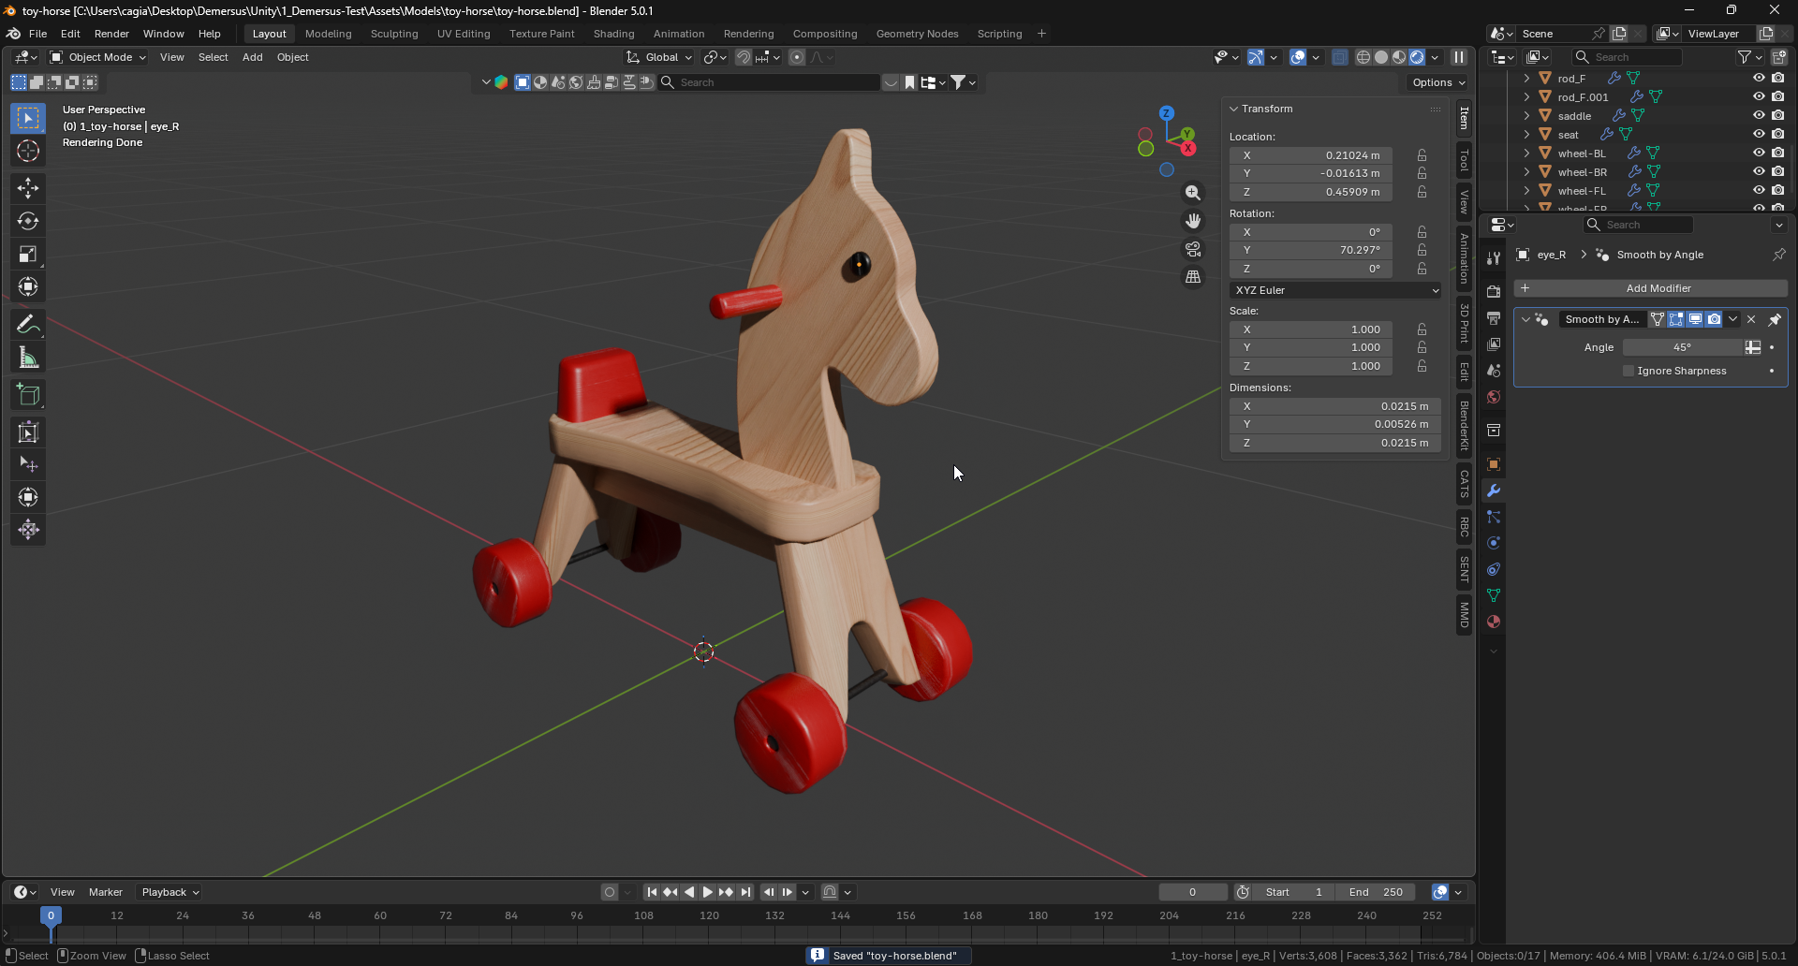Switch to UV Editing workspace tab

click(x=464, y=34)
